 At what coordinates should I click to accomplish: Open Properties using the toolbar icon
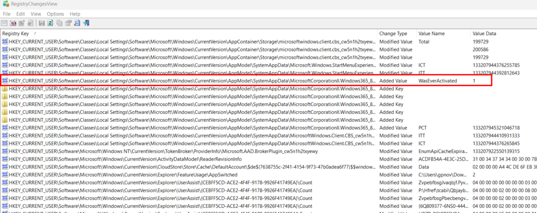(68, 23)
